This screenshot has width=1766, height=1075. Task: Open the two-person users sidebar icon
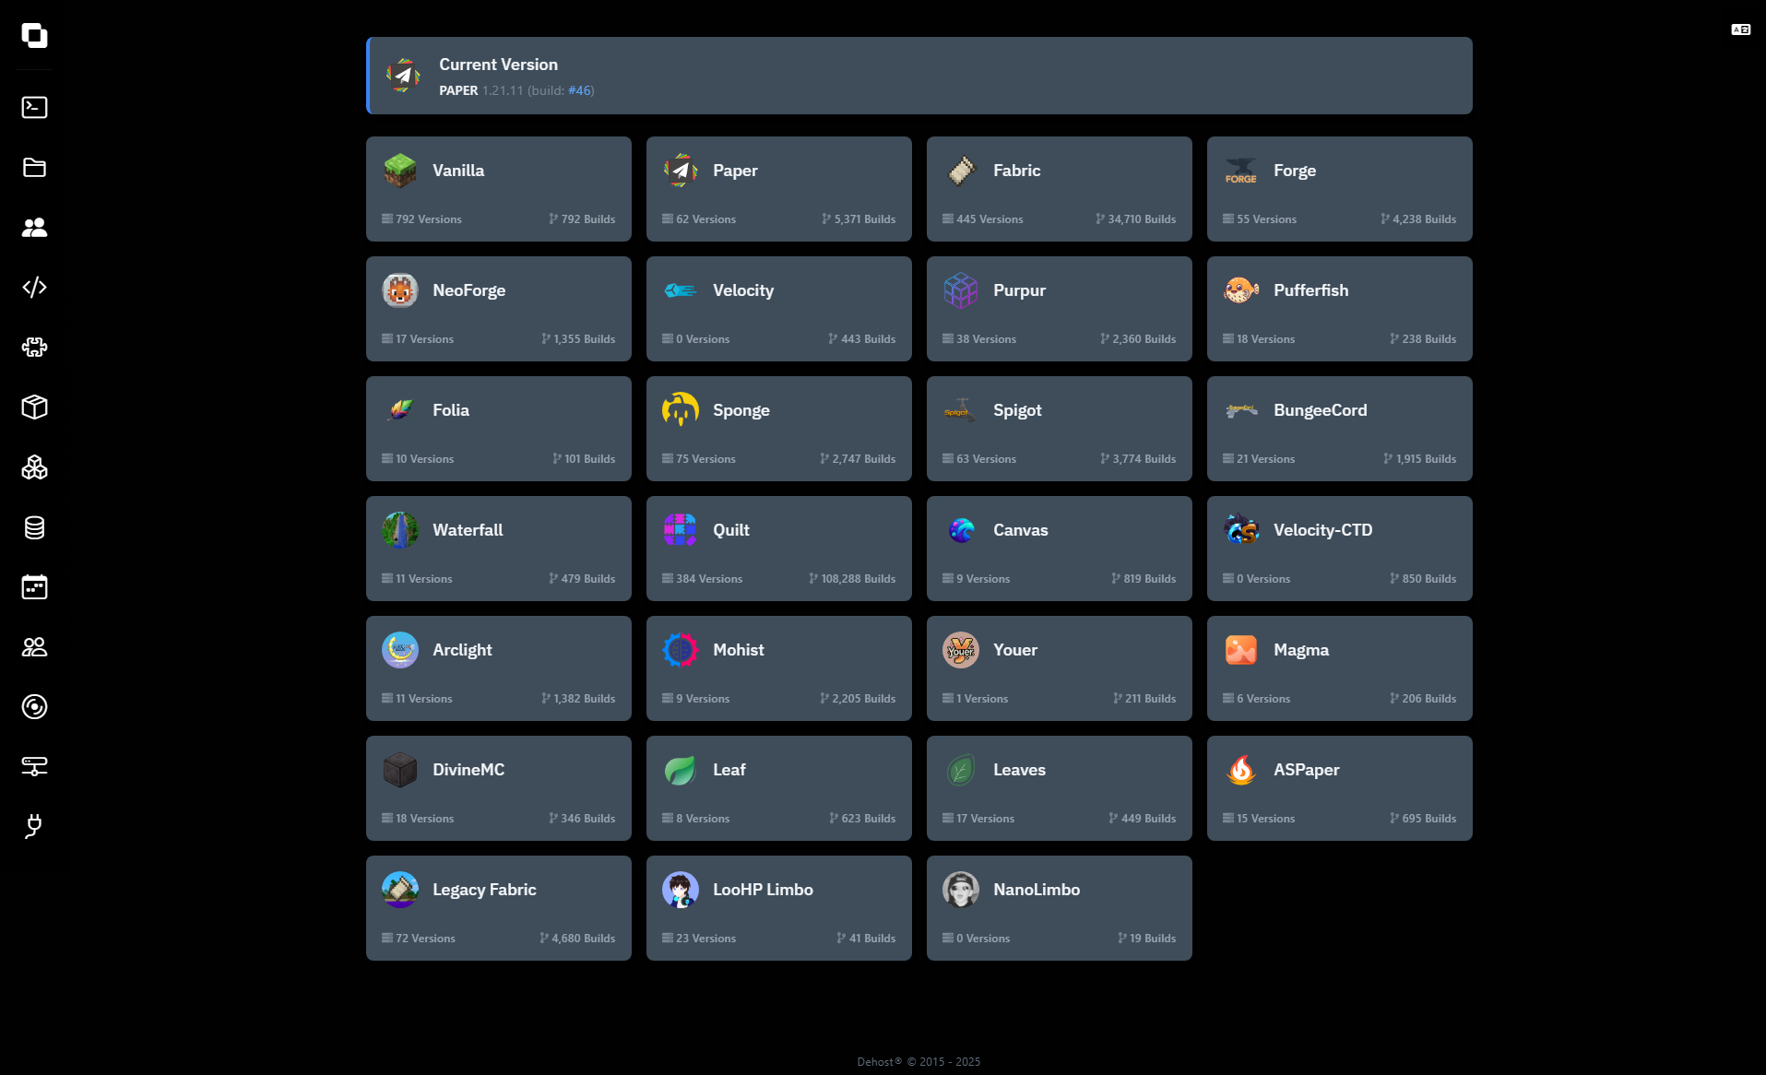34,228
